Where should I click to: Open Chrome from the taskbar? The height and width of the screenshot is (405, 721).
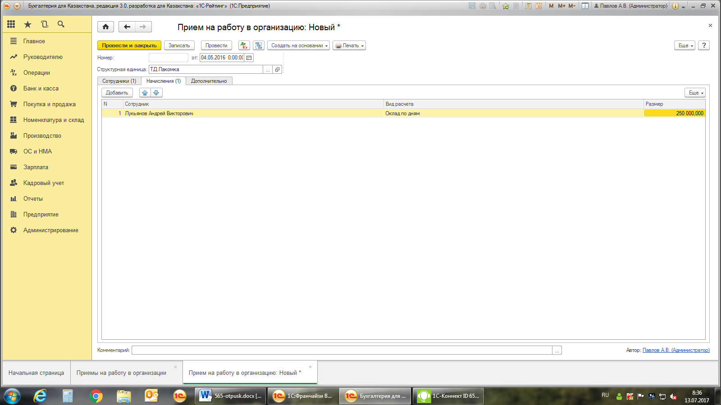point(96,396)
